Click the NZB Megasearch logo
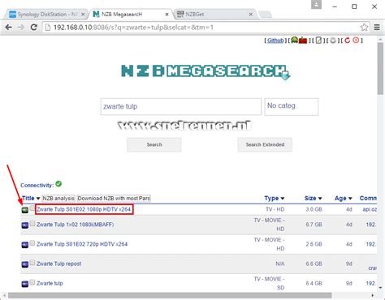This screenshot has height=300, width=385. pos(205,71)
